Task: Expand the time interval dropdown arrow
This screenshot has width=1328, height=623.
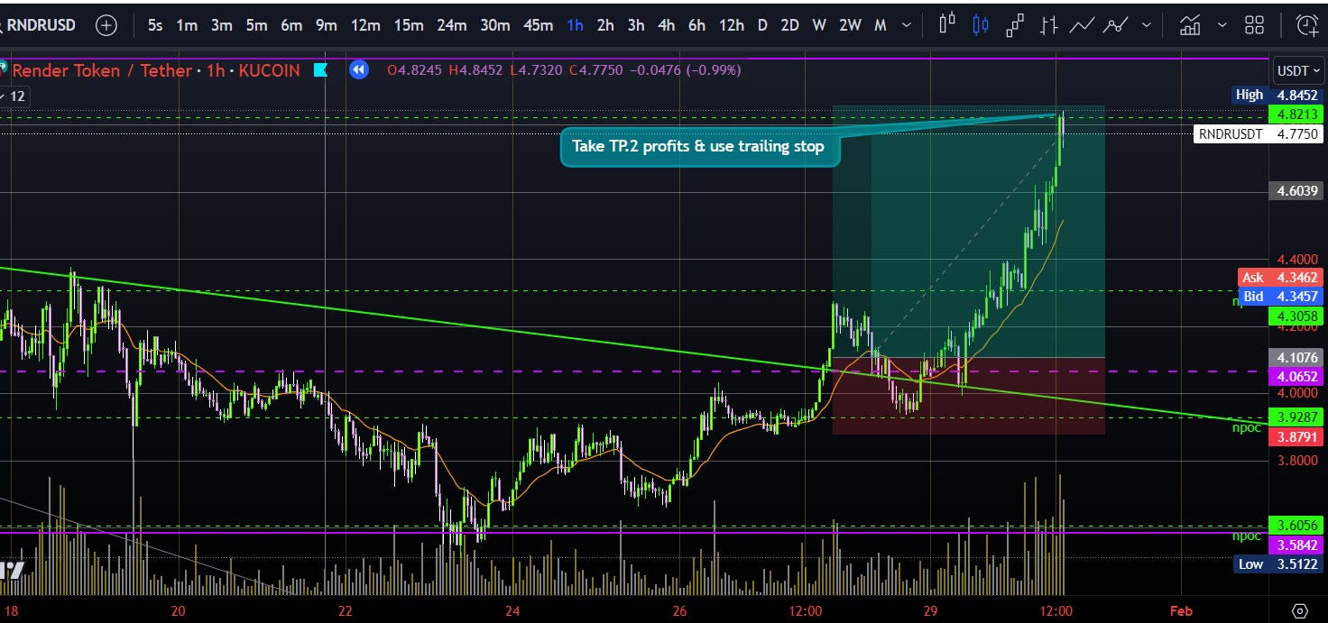Action: pyautogui.click(x=906, y=25)
